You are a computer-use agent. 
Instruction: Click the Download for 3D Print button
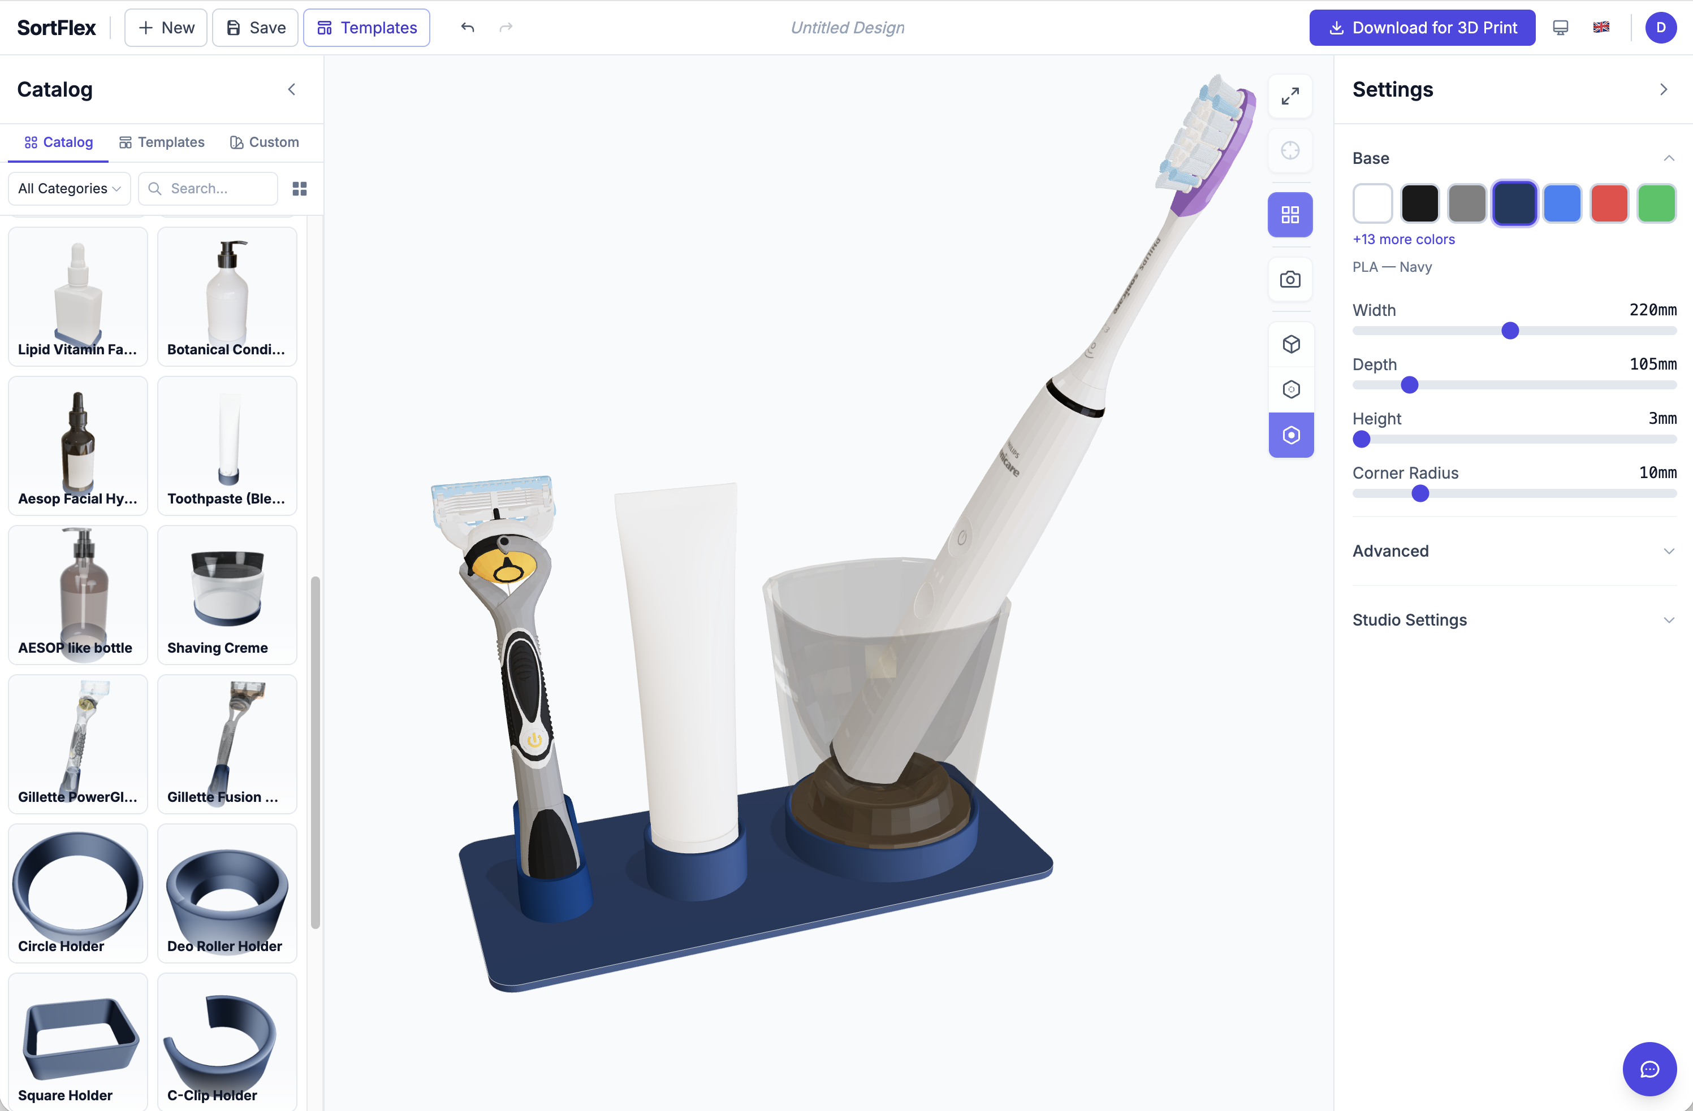tap(1421, 27)
